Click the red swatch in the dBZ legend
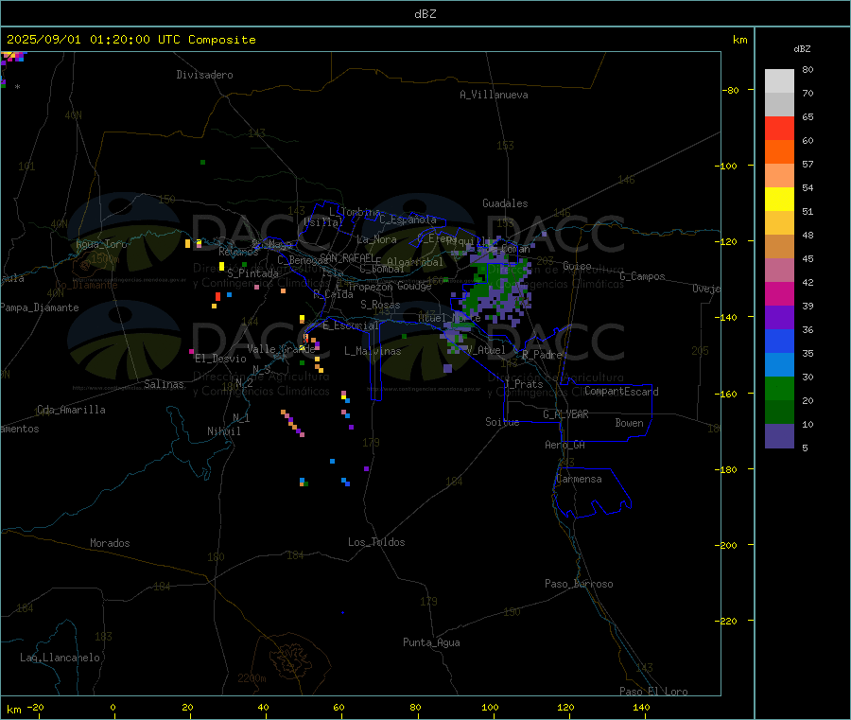The image size is (851, 720). pos(779,129)
